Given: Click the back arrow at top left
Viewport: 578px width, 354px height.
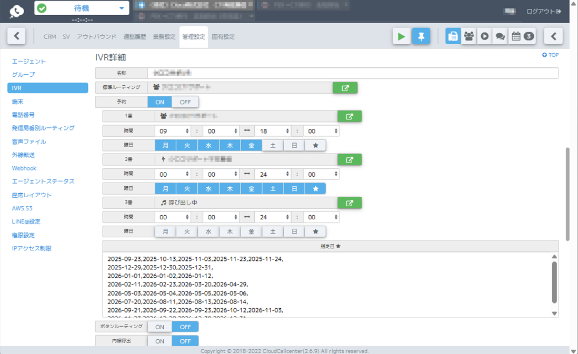Looking at the screenshot, I should tap(16, 36).
